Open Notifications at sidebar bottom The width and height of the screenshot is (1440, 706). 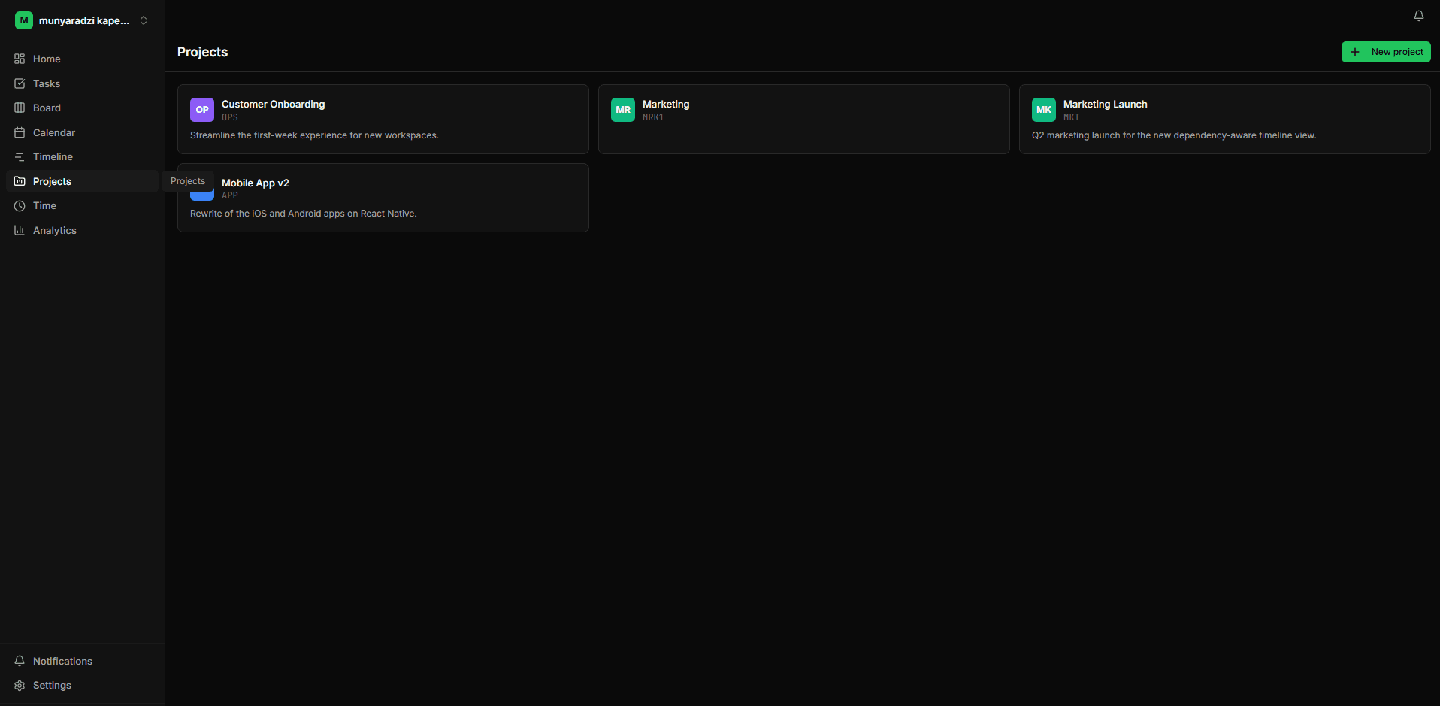82,661
